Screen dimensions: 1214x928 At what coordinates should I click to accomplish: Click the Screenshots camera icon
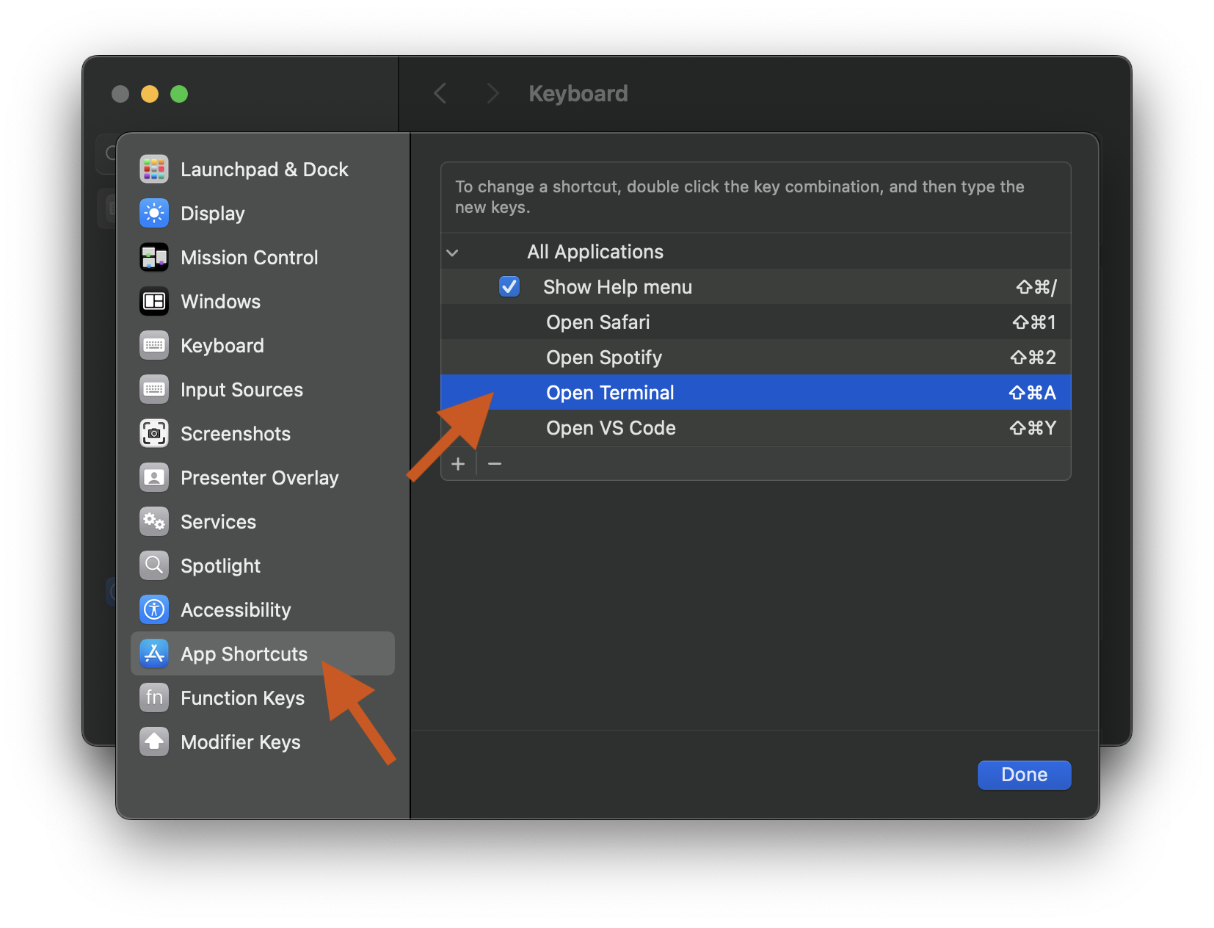pos(154,434)
